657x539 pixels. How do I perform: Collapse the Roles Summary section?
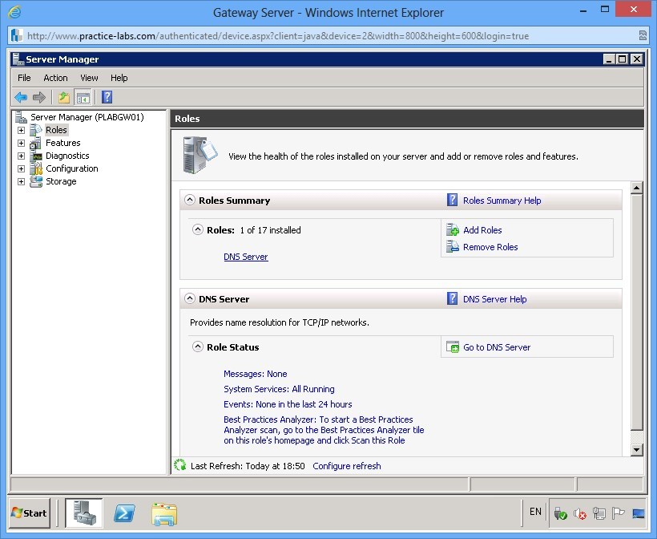pyautogui.click(x=190, y=200)
